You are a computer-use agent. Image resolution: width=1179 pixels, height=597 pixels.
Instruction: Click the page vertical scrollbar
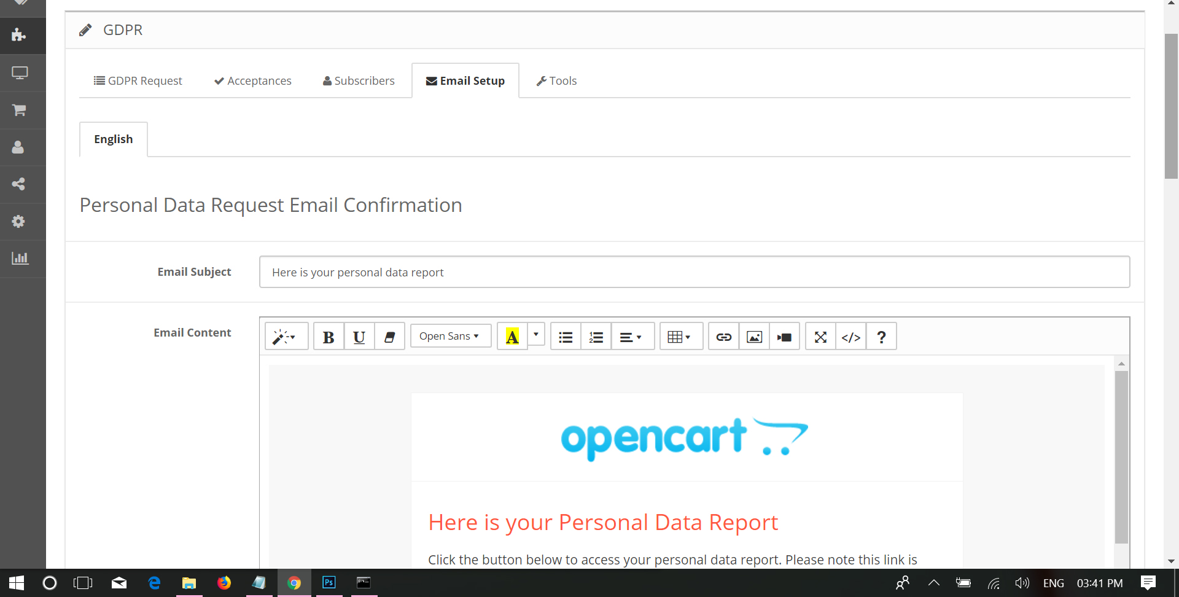point(1171,106)
